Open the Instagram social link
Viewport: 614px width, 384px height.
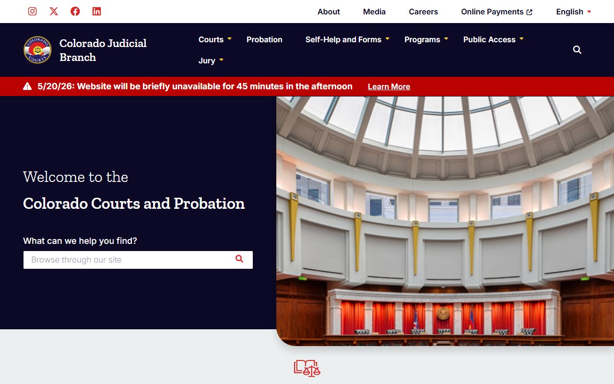click(32, 11)
